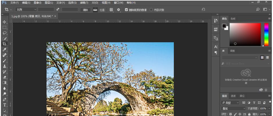Click the search magnifier in options bar
The image size is (273, 116).
point(258,10)
